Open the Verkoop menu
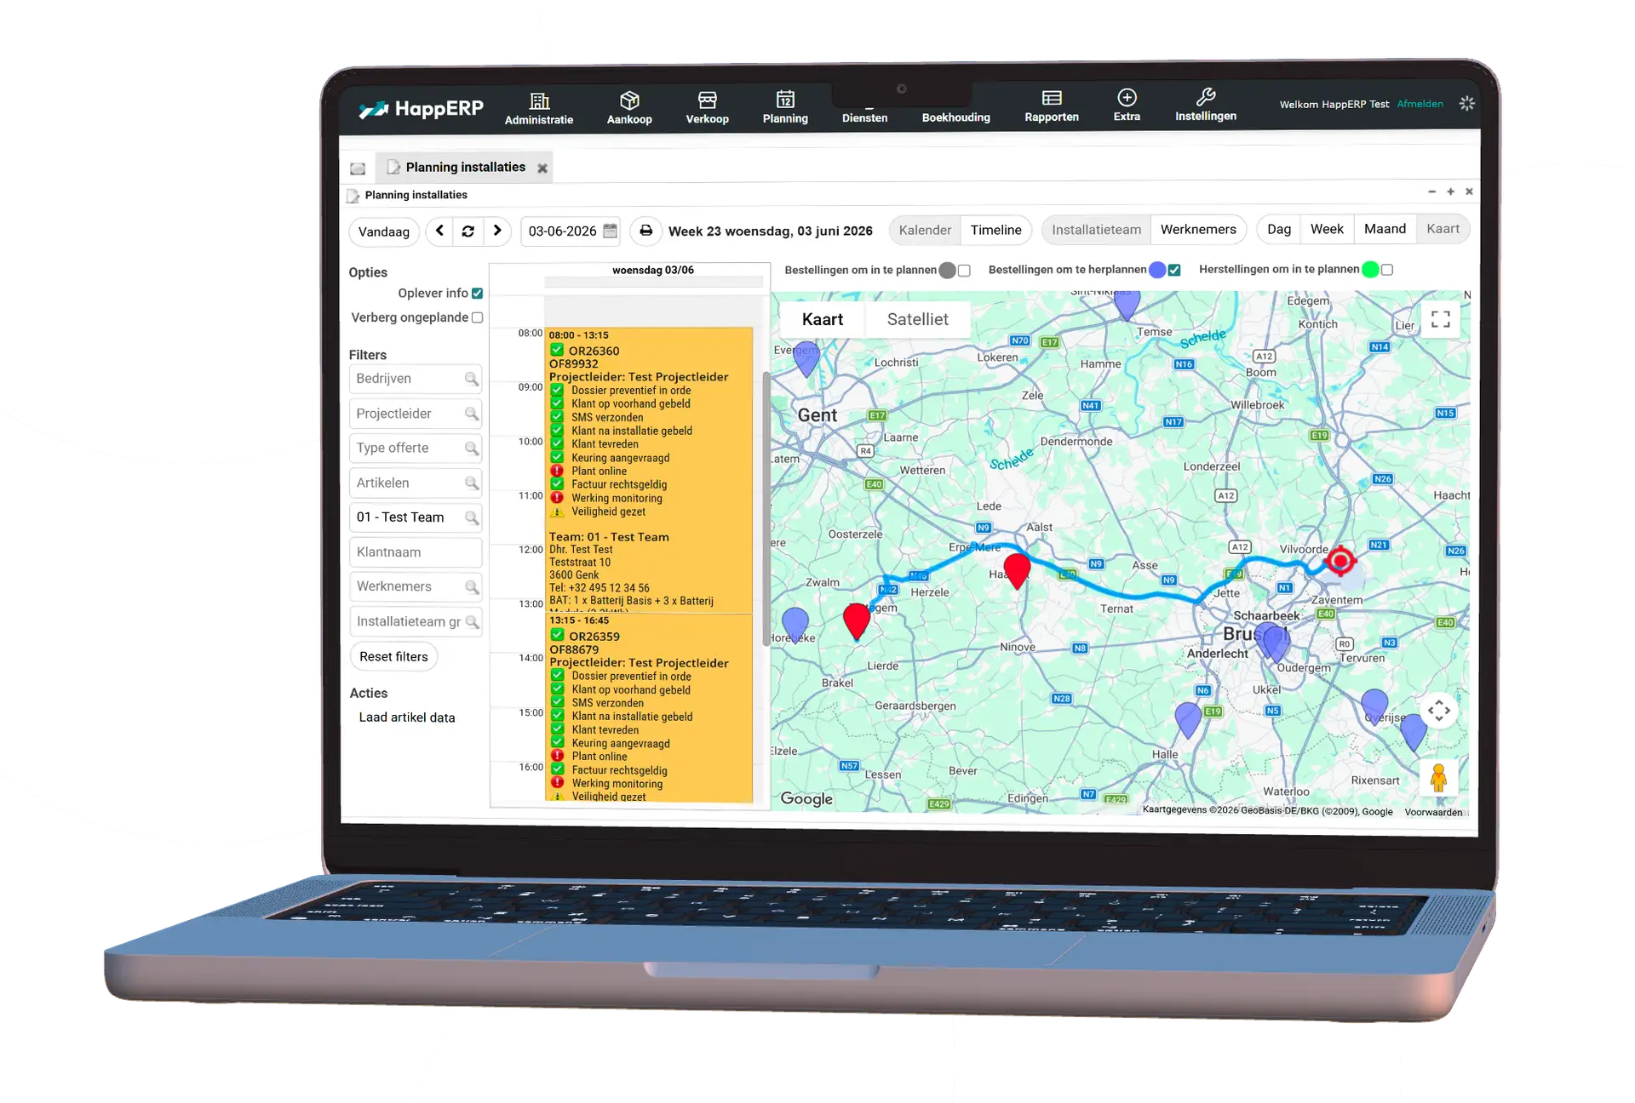The image size is (1635, 1103). (707, 108)
